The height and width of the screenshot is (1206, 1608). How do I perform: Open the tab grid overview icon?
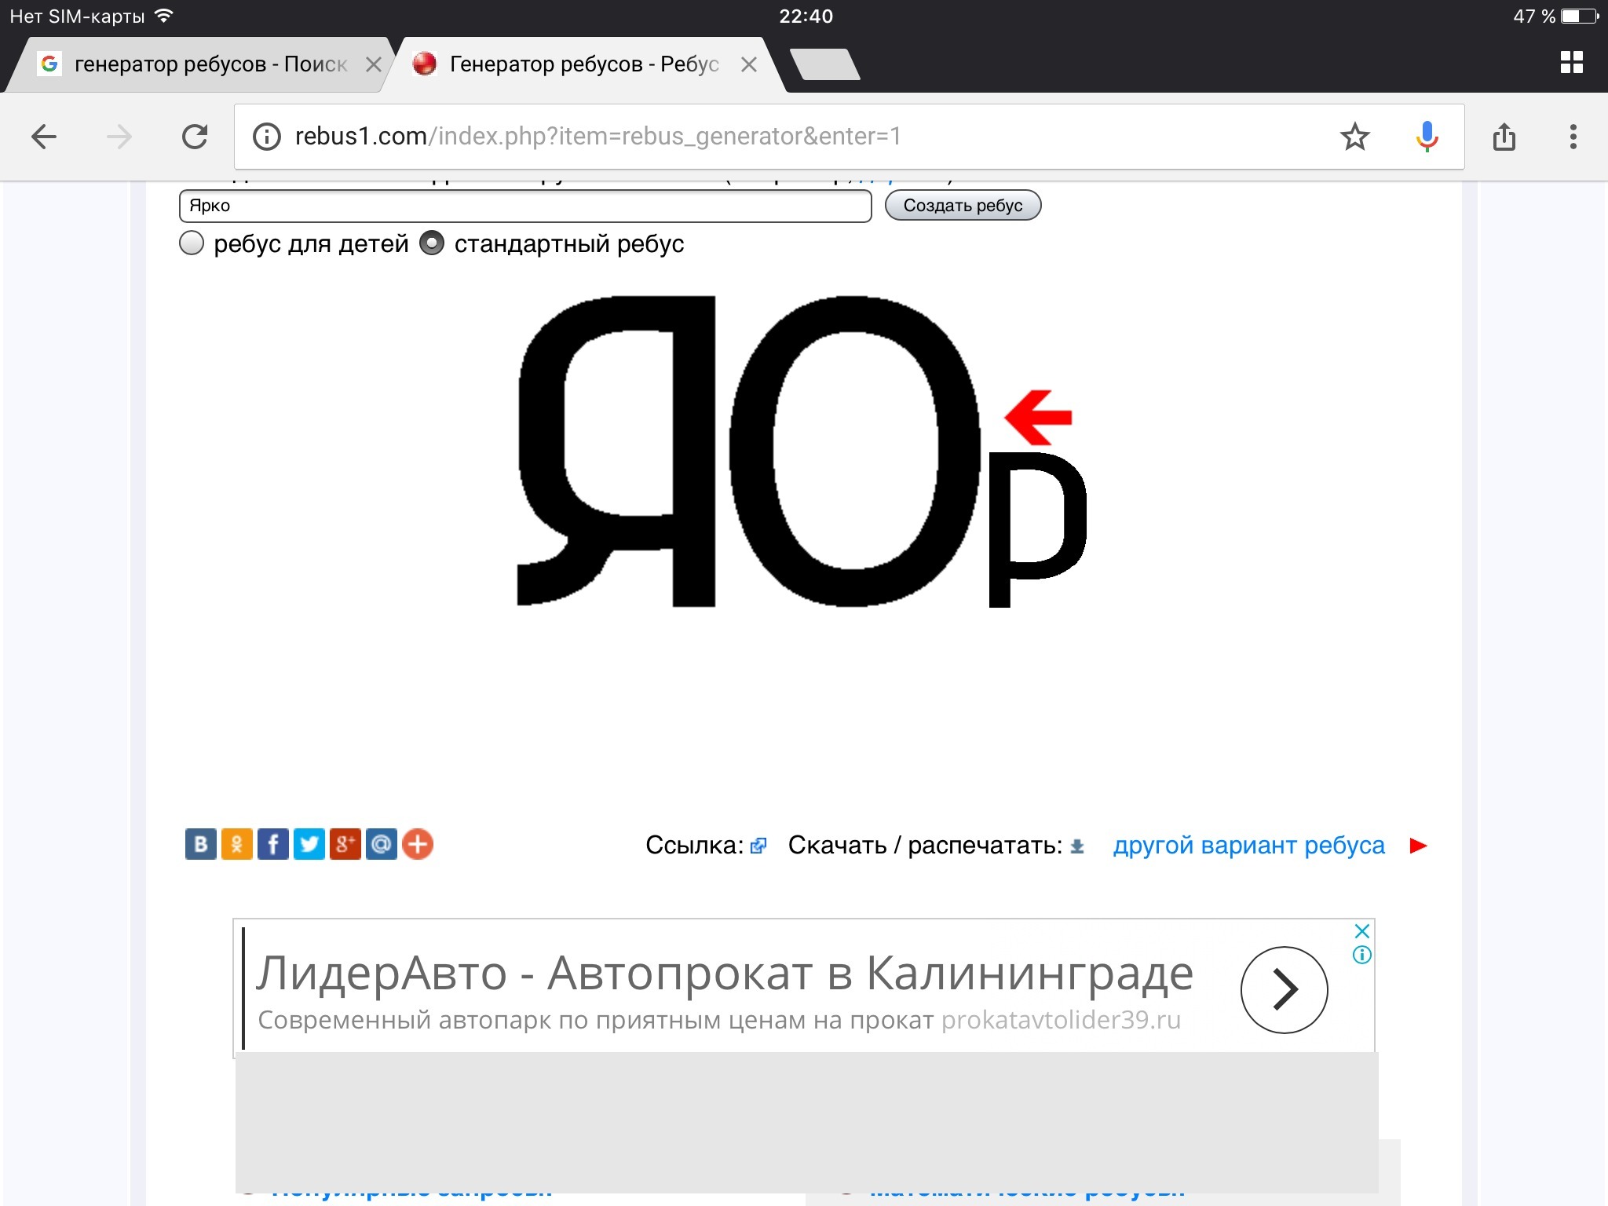(x=1571, y=63)
